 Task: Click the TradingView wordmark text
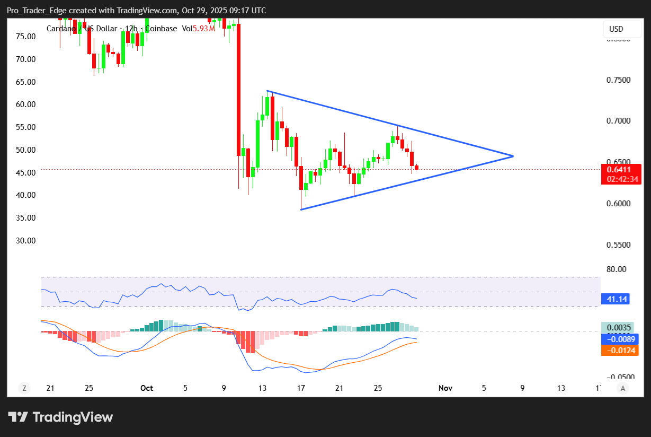tap(73, 417)
